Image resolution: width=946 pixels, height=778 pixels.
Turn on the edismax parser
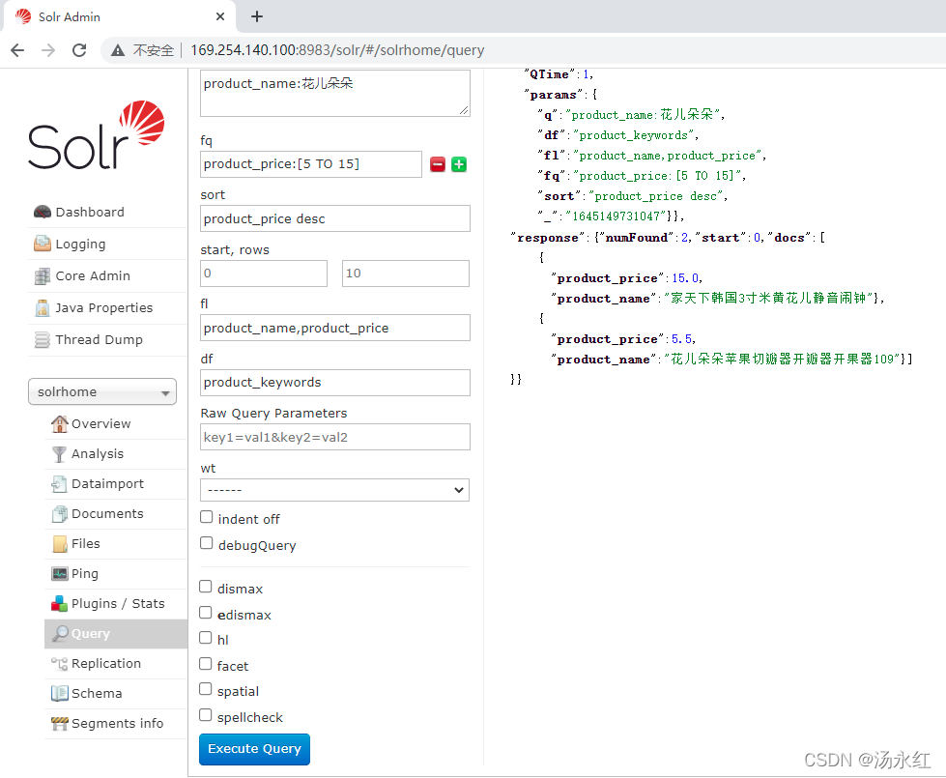[x=205, y=614]
